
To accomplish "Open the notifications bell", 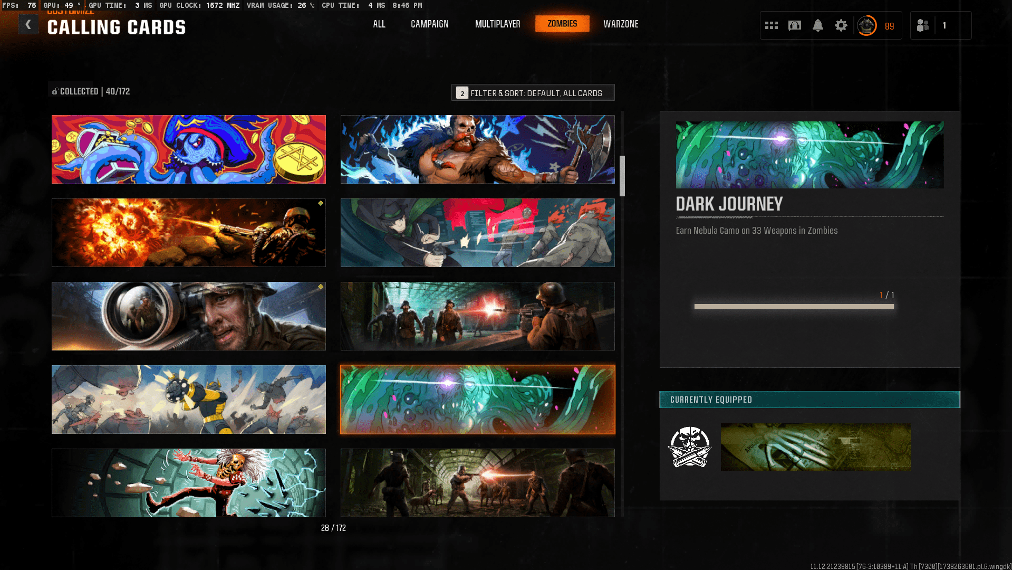I will [817, 25].
